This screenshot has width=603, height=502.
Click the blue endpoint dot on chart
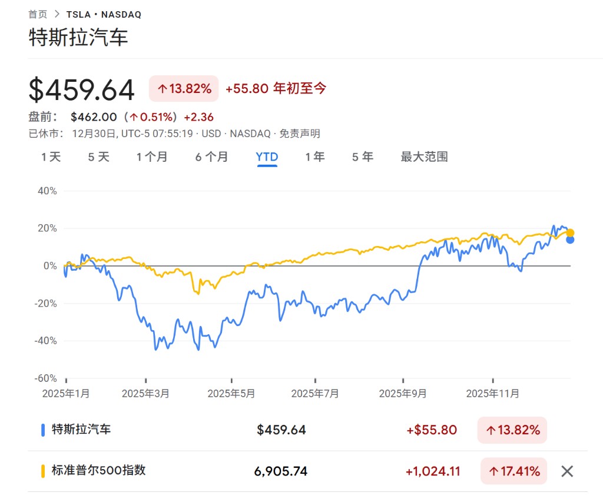click(x=570, y=240)
